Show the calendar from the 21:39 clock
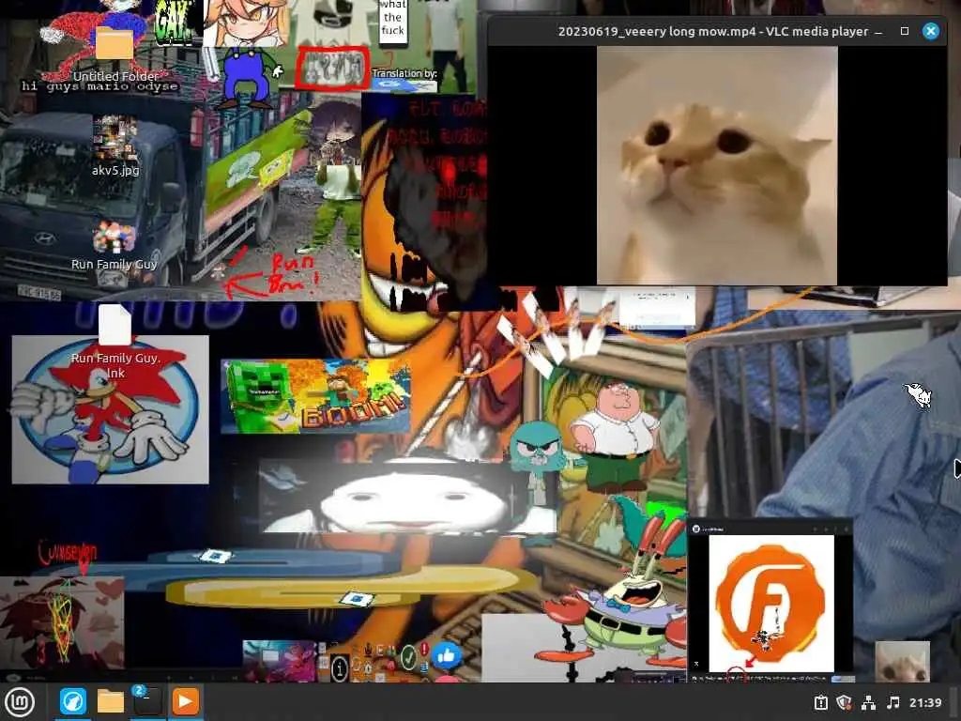Image resolution: width=961 pixels, height=721 pixels. 925,702
